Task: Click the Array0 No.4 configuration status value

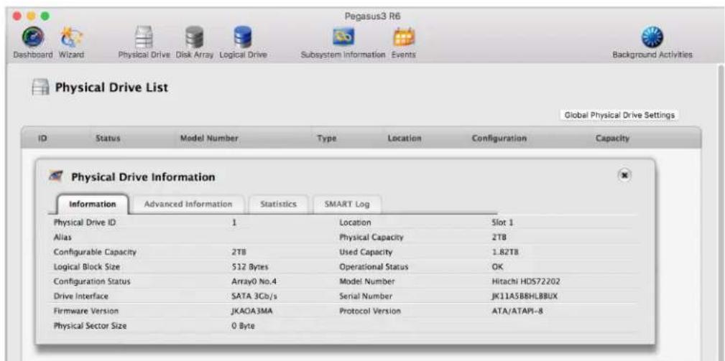Action: (254, 281)
